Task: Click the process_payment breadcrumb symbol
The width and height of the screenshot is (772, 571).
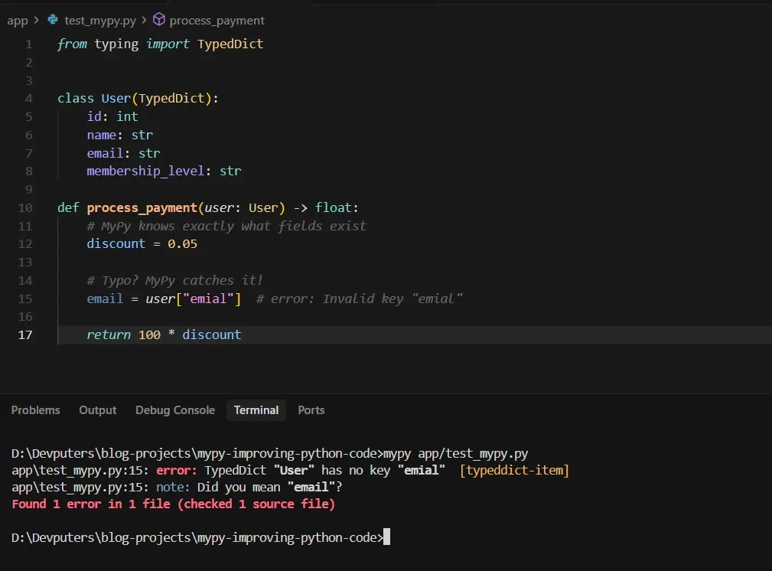Action: [217, 20]
